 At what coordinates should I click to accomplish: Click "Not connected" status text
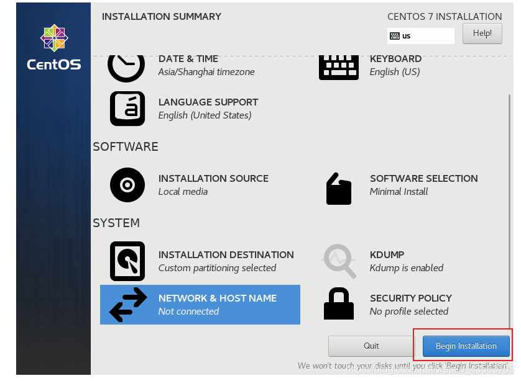(x=188, y=312)
